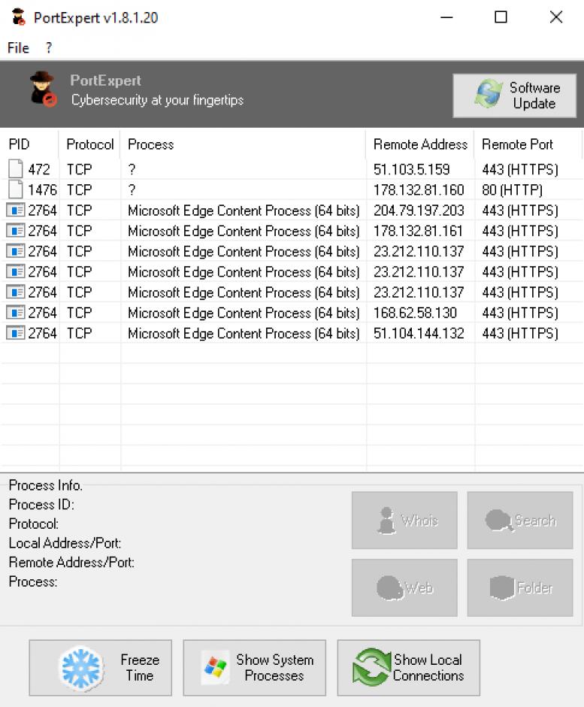
Task: Open the File menu
Action: pos(18,48)
